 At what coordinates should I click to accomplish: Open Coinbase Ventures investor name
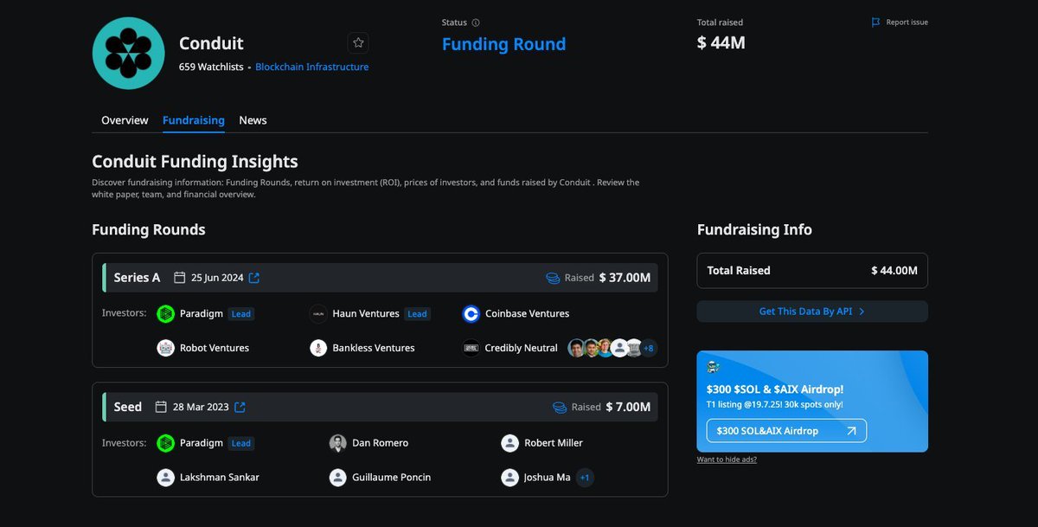point(527,313)
